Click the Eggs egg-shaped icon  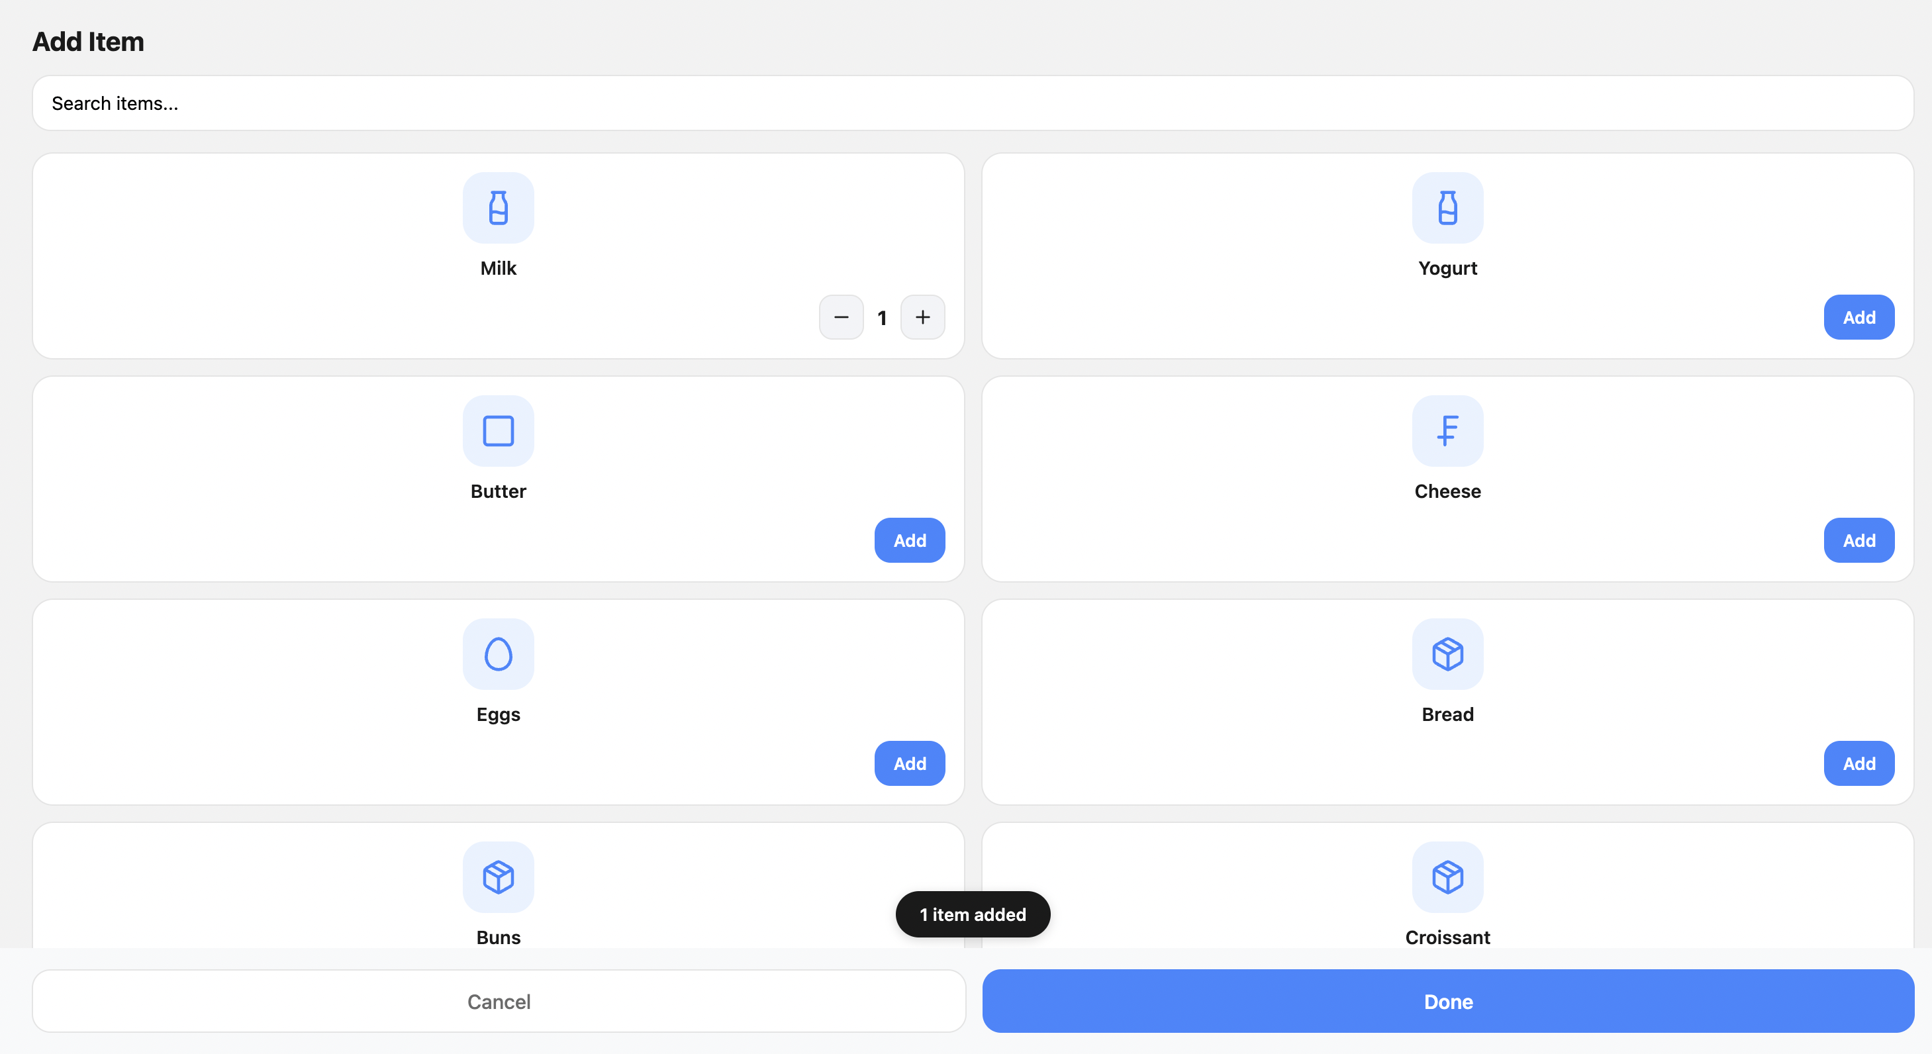[498, 653]
